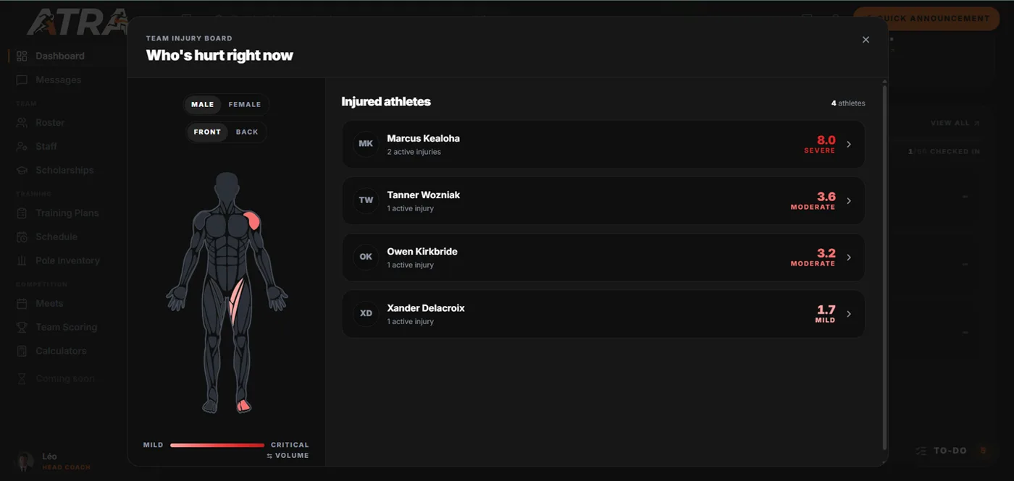Click highlighted foot on body diagram
Image resolution: width=1014 pixels, height=481 pixels.
[x=243, y=406]
